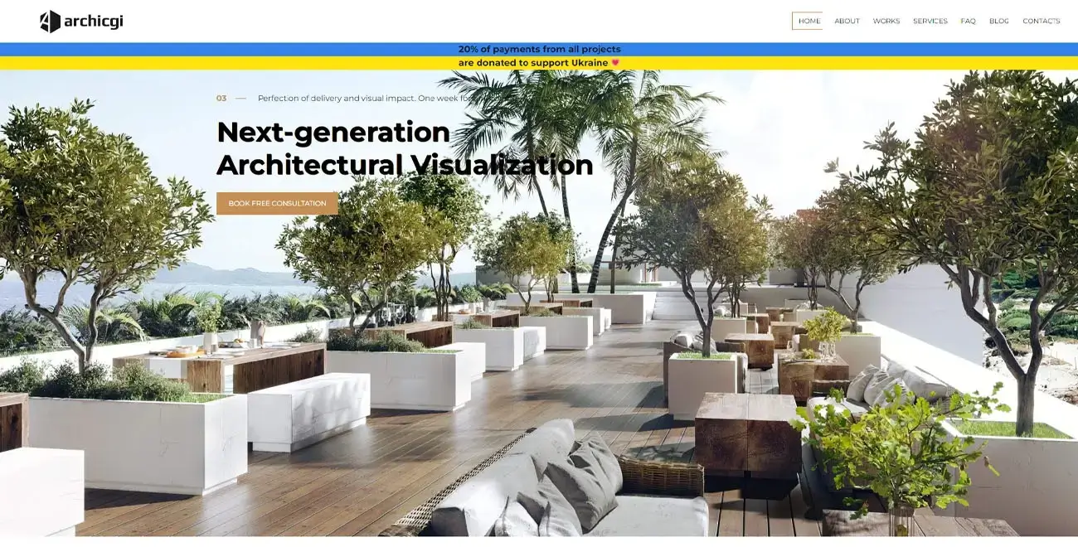Click the archicgi wordmark text
1078x547 pixels.
pos(93,21)
